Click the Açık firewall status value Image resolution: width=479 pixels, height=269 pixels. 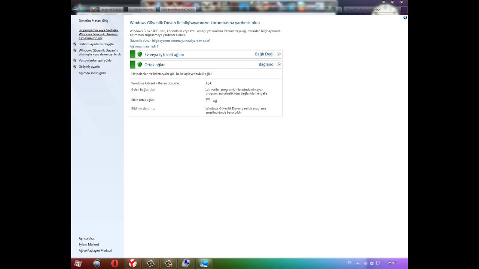pos(208,83)
